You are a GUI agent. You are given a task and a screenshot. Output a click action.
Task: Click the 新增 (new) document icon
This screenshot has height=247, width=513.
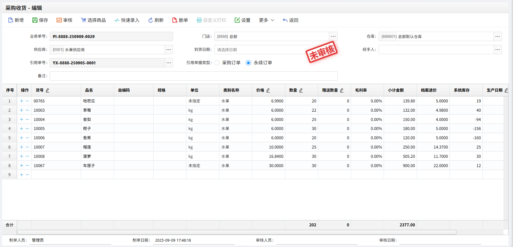tap(11, 20)
